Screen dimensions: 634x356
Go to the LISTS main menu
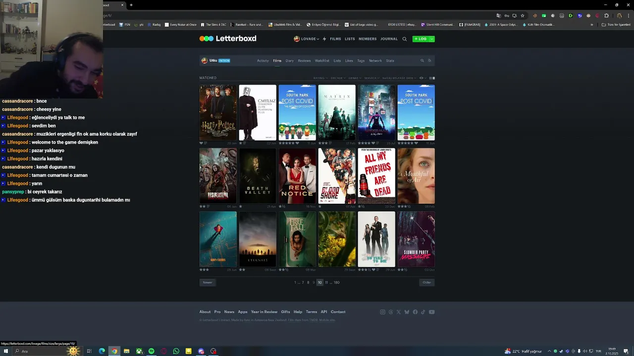(x=350, y=39)
